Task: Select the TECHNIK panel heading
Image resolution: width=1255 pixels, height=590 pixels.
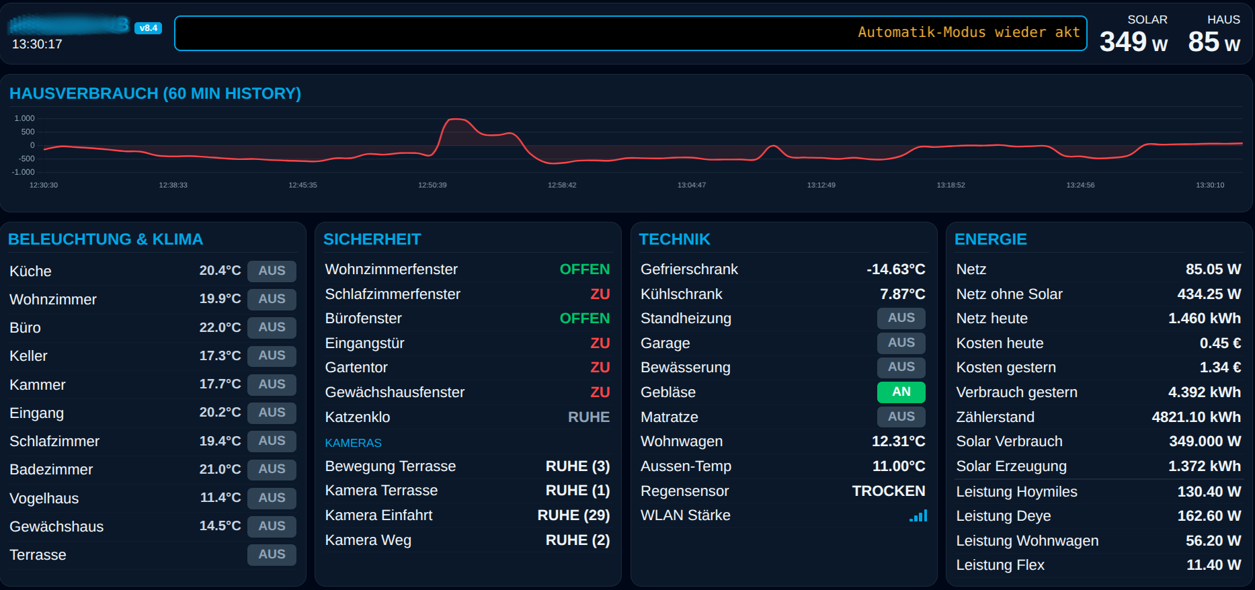Action: [674, 239]
